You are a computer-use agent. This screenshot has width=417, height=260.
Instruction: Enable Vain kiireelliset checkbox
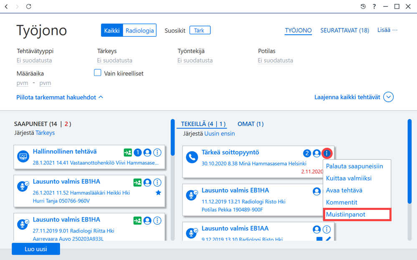click(98, 73)
